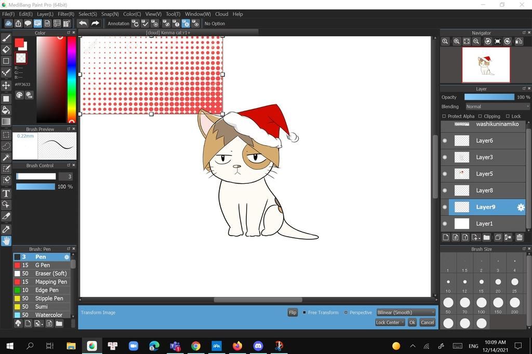Select the Text tool
Image resolution: width=532 pixels, height=354 pixels.
coord(6,193)
